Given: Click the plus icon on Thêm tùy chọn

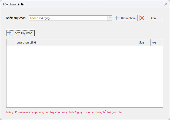Looking at the screenshot, I should (x=9, y=33).
